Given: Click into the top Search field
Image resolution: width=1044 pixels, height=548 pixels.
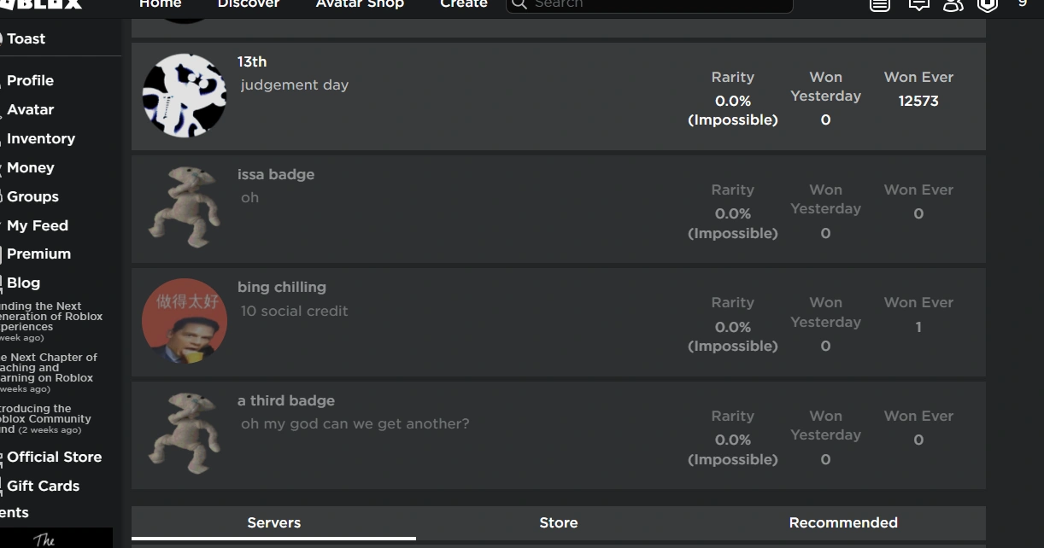Looking at the screenshot, I should tap(658, 4).
